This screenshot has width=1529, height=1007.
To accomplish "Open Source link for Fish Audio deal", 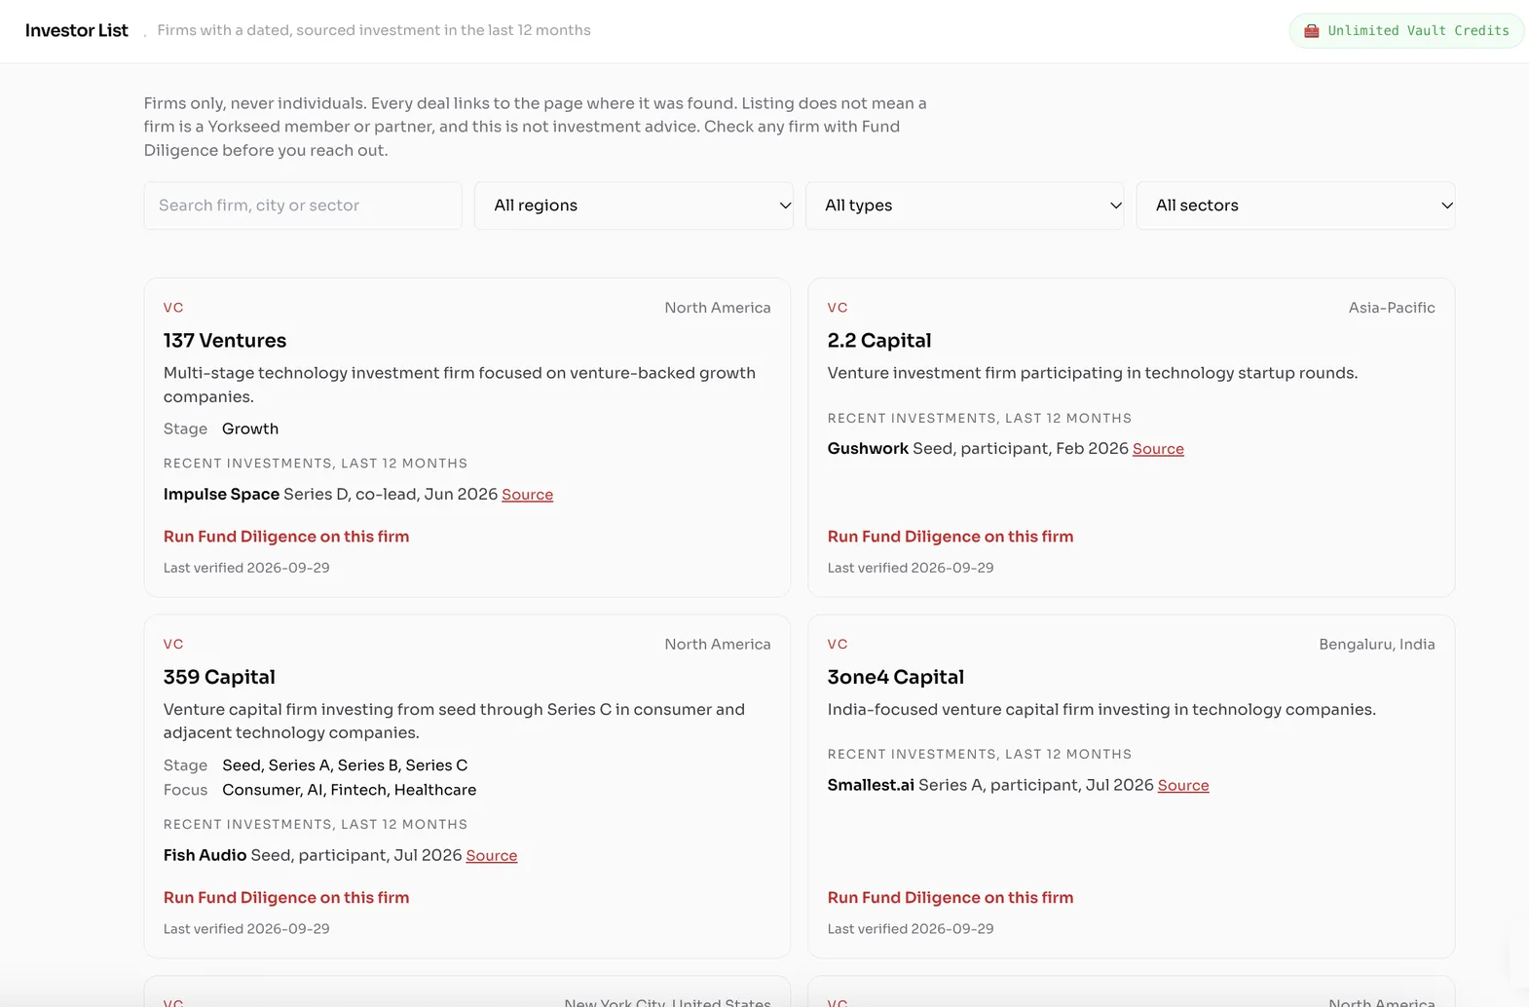I will [x=491, y=856].
